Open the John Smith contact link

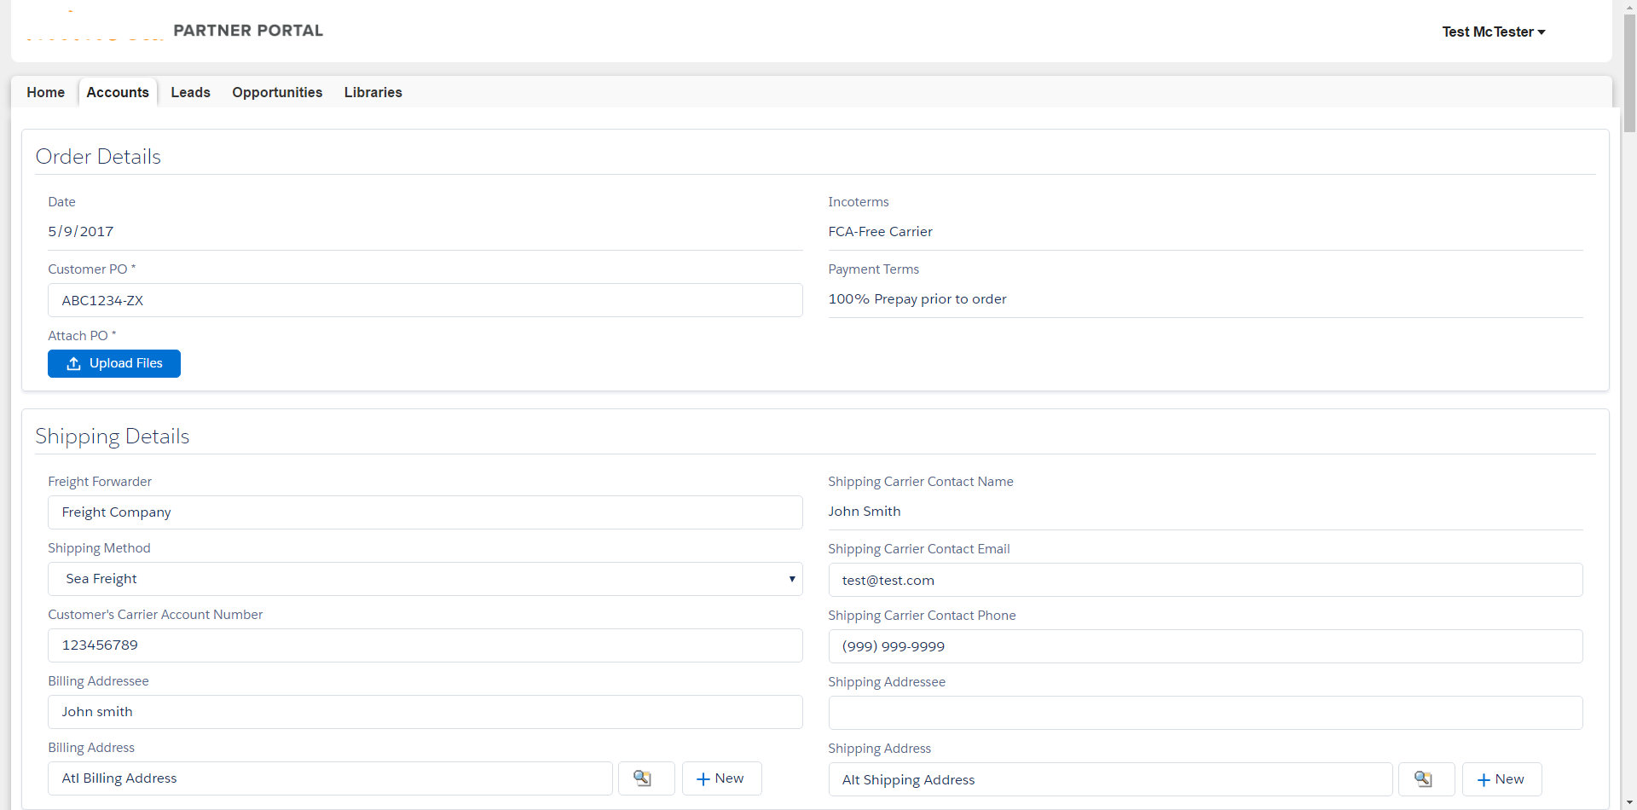tap(864, 512)
